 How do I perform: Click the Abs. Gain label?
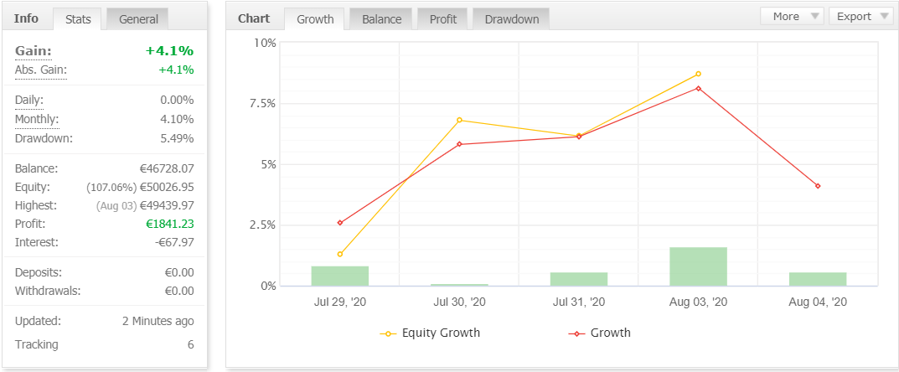41,70
